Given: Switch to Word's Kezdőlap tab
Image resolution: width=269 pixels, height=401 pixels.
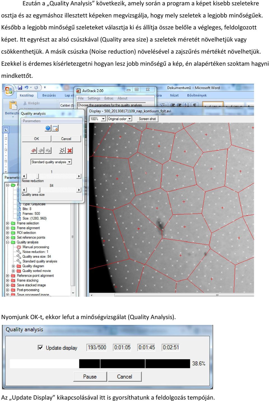Looking at the screenshot, I should pos(27,95).
